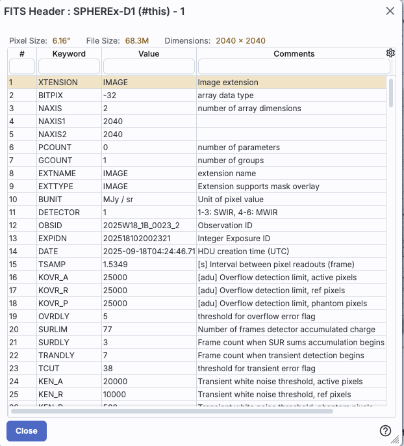Click the '-32' BITPIX value cell
The width and height of the screenshot is (404, 446).
pyautogui.click(x=149, y=96)
